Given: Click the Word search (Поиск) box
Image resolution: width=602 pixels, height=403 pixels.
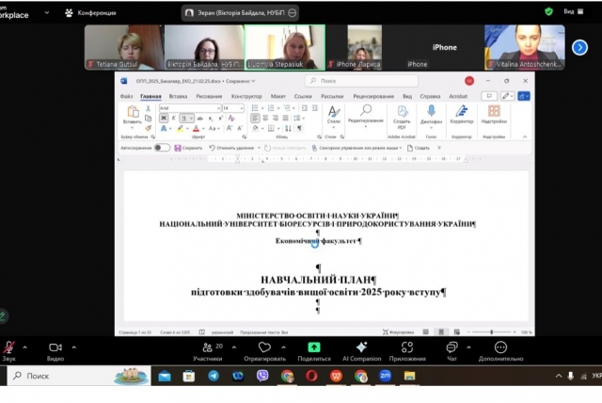Looking at the screenshot, I should (361, 81).
